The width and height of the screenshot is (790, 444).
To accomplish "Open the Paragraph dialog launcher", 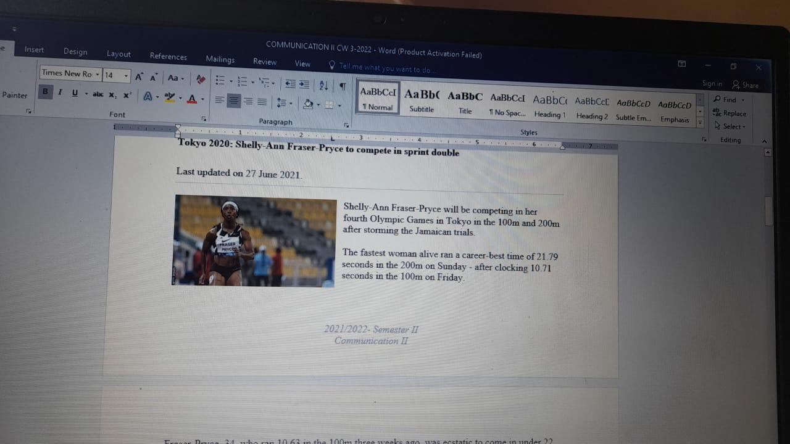I will click(x=346, y=125).
